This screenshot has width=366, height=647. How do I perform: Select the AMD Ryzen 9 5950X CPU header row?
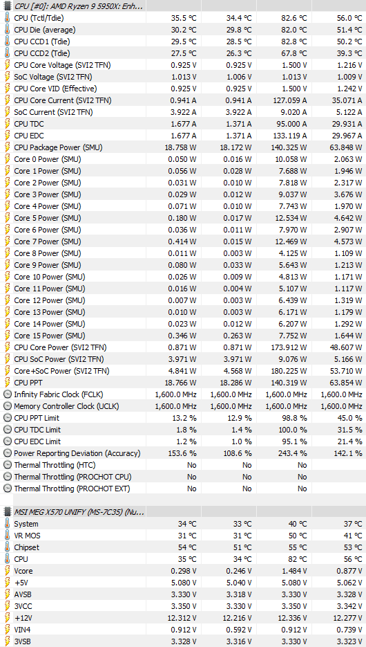[183, 6]
